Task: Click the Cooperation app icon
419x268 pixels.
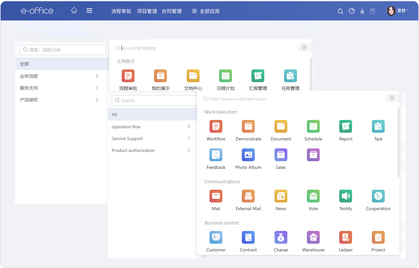Action: tap(378, 196)
